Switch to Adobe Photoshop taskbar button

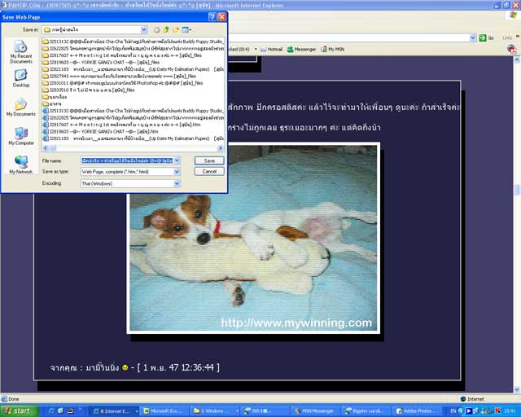pos(416,411)
